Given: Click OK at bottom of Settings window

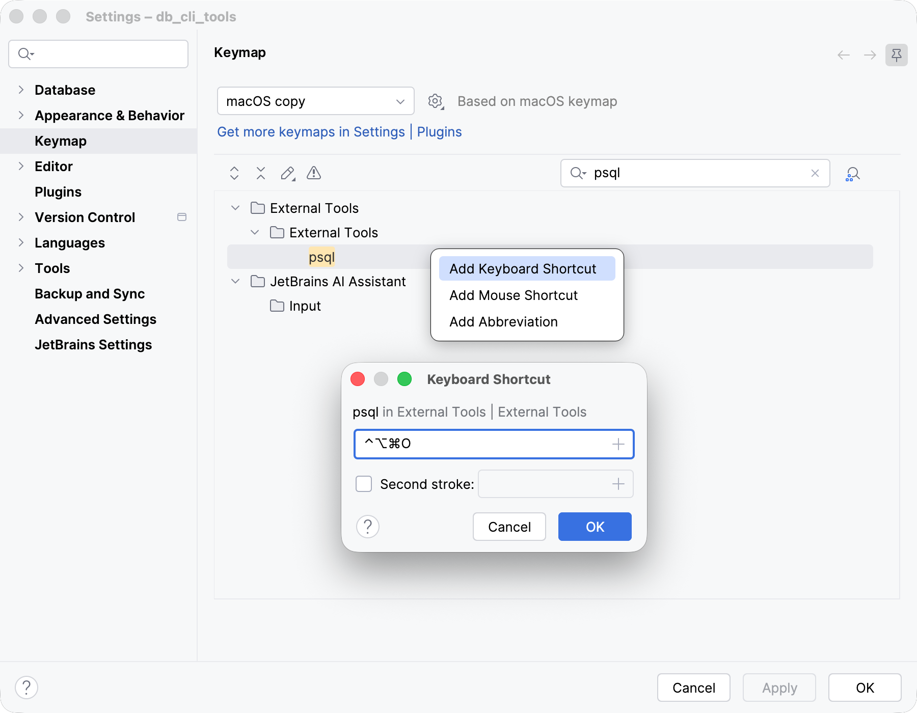Looking at the screenshot, I should (865, 688).
